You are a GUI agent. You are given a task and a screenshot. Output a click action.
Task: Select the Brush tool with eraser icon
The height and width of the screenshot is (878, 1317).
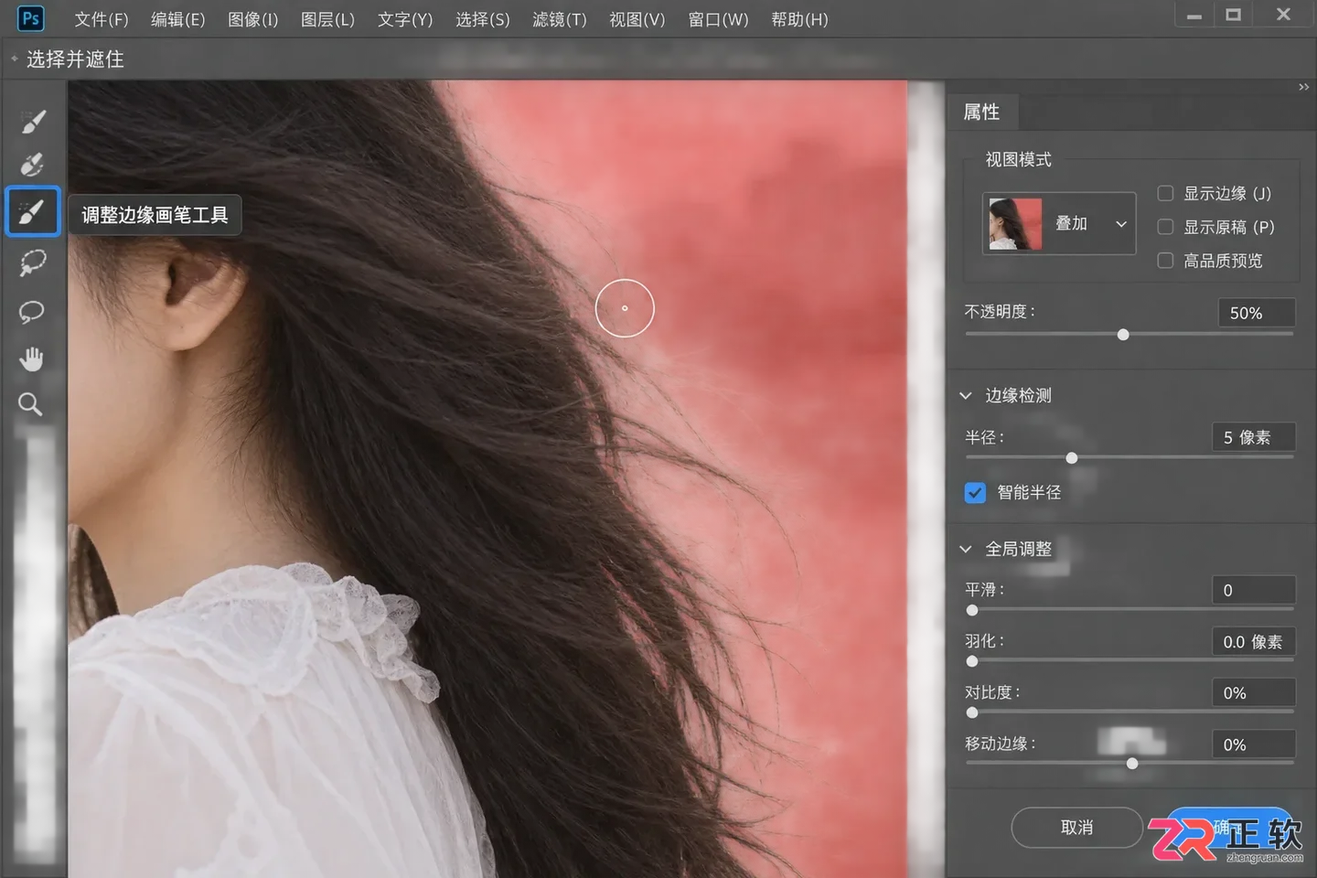click(32, 165)
